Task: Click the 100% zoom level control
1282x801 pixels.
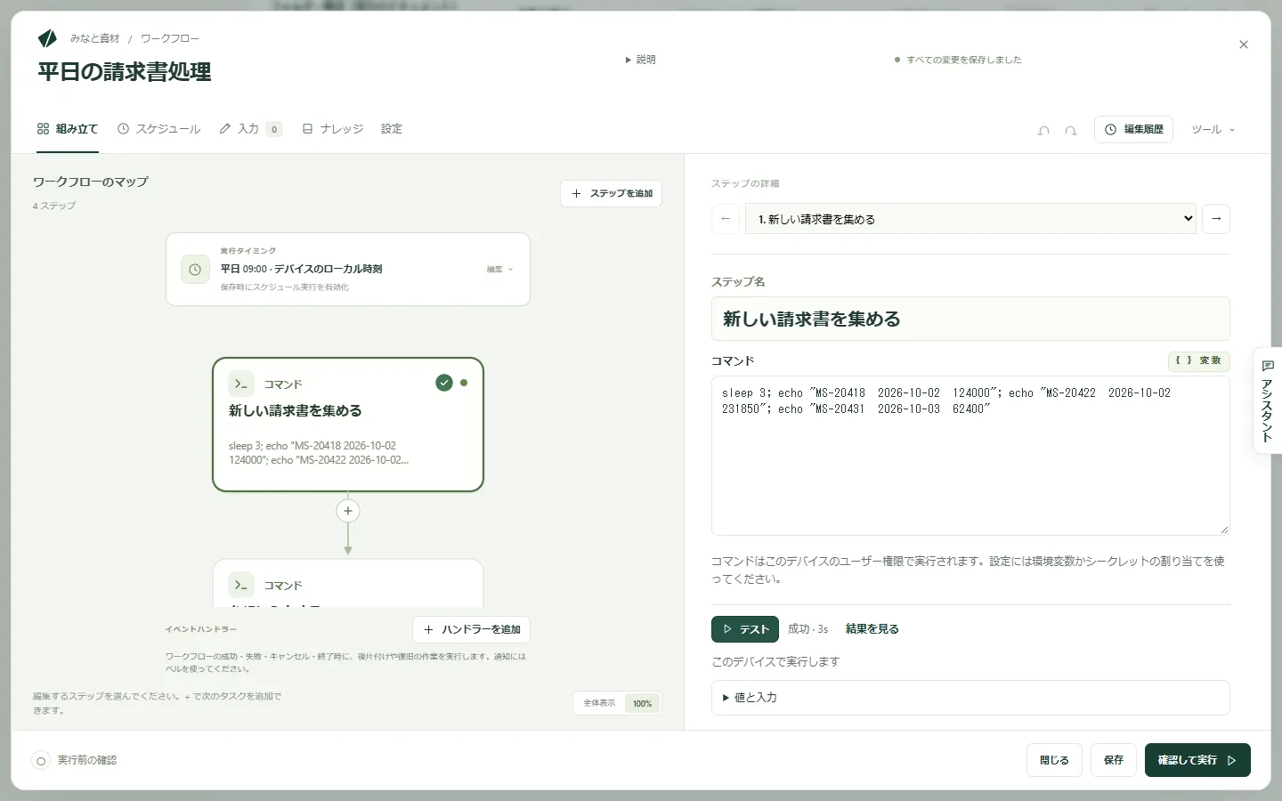Action: (x=642, y=704)
